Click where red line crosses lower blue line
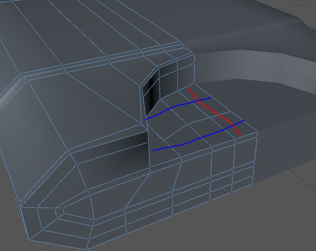Viewport: 316px width, 251px height. [234, 125]
